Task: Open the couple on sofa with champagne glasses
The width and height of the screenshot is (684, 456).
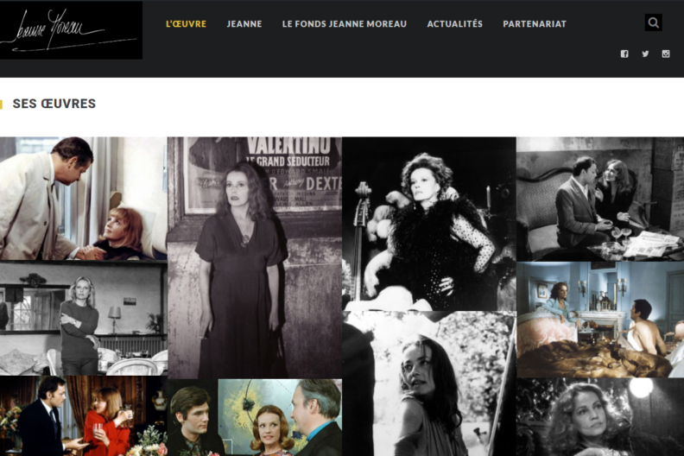Action: [x=600, y=199]
